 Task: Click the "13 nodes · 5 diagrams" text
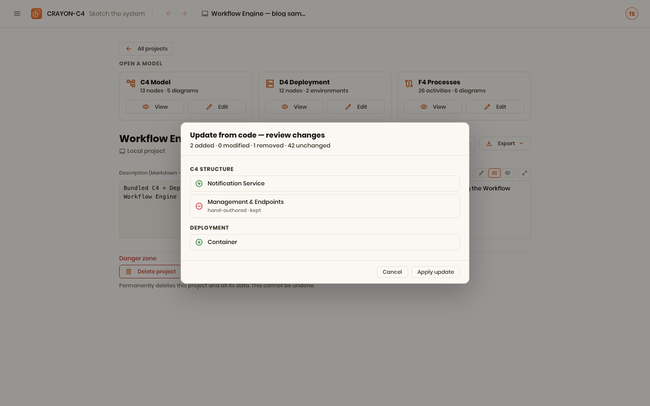point(169,91)
